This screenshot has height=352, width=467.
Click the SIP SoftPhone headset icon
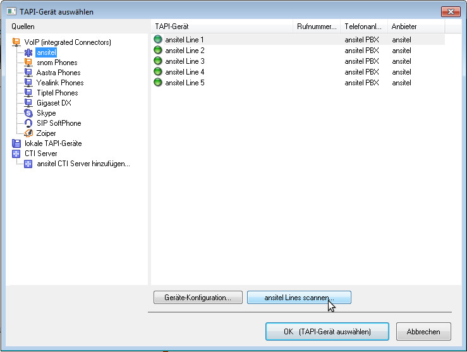coord(28,123)
